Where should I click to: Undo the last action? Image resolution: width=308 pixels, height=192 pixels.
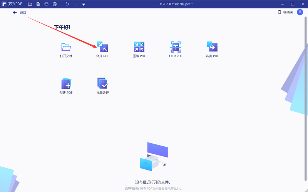click(67, 4)
